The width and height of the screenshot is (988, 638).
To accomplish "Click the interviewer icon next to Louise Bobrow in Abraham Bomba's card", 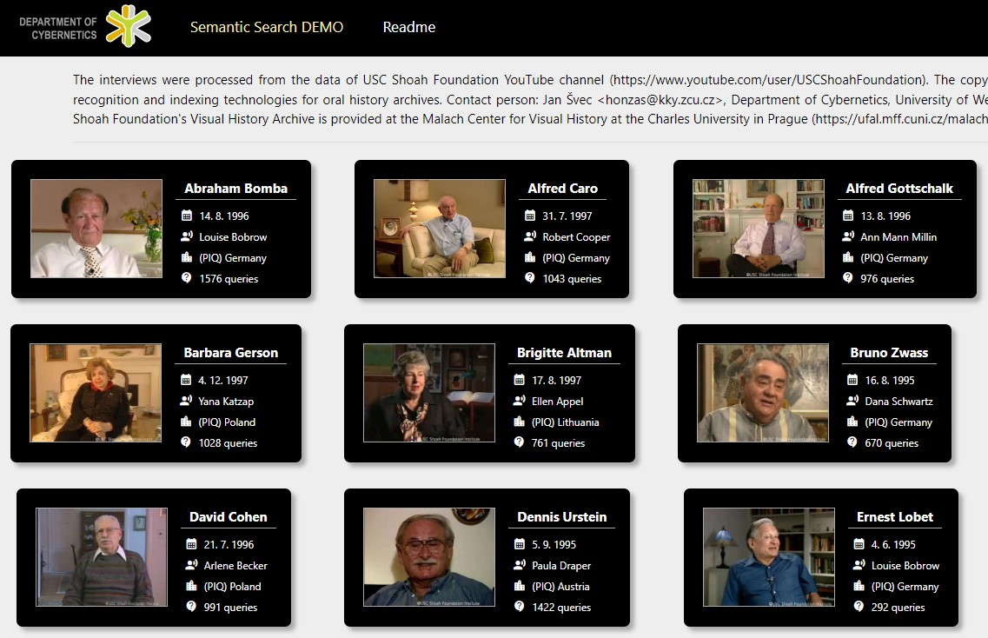I will [x=187, y=236].
